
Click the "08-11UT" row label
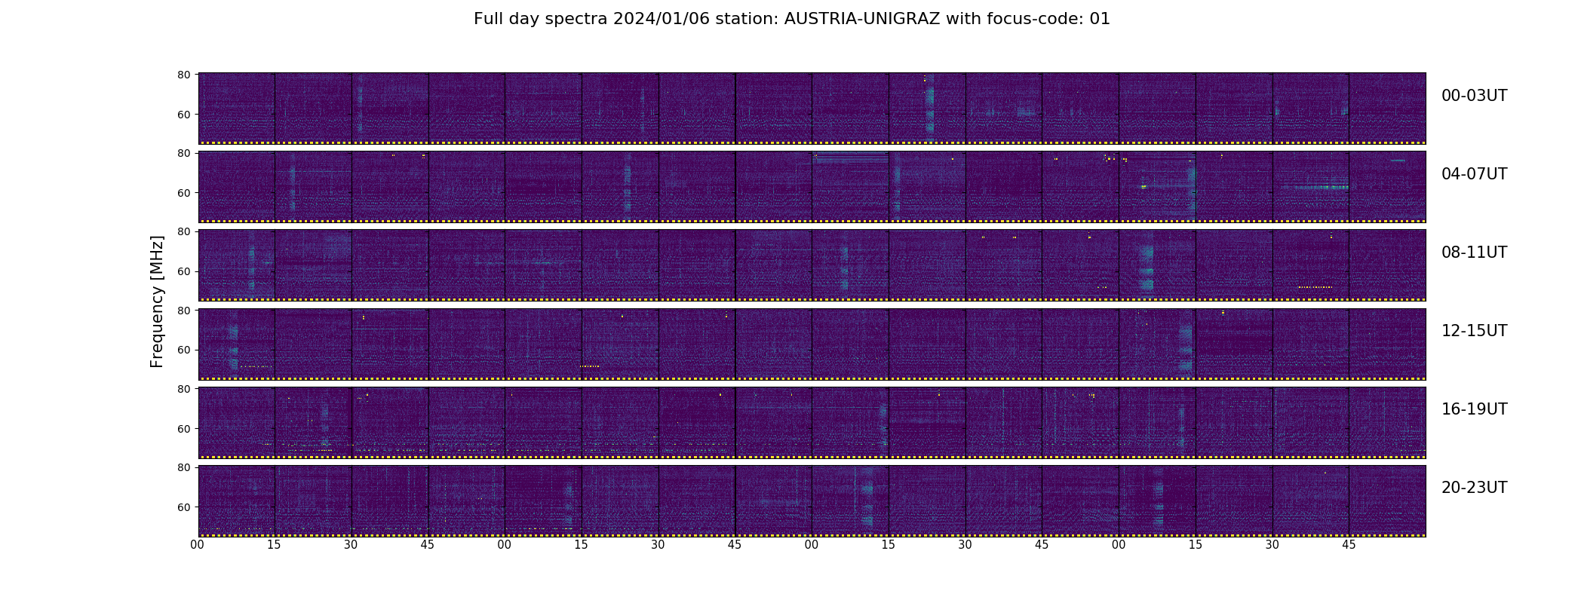click(x=1474, y=253)
